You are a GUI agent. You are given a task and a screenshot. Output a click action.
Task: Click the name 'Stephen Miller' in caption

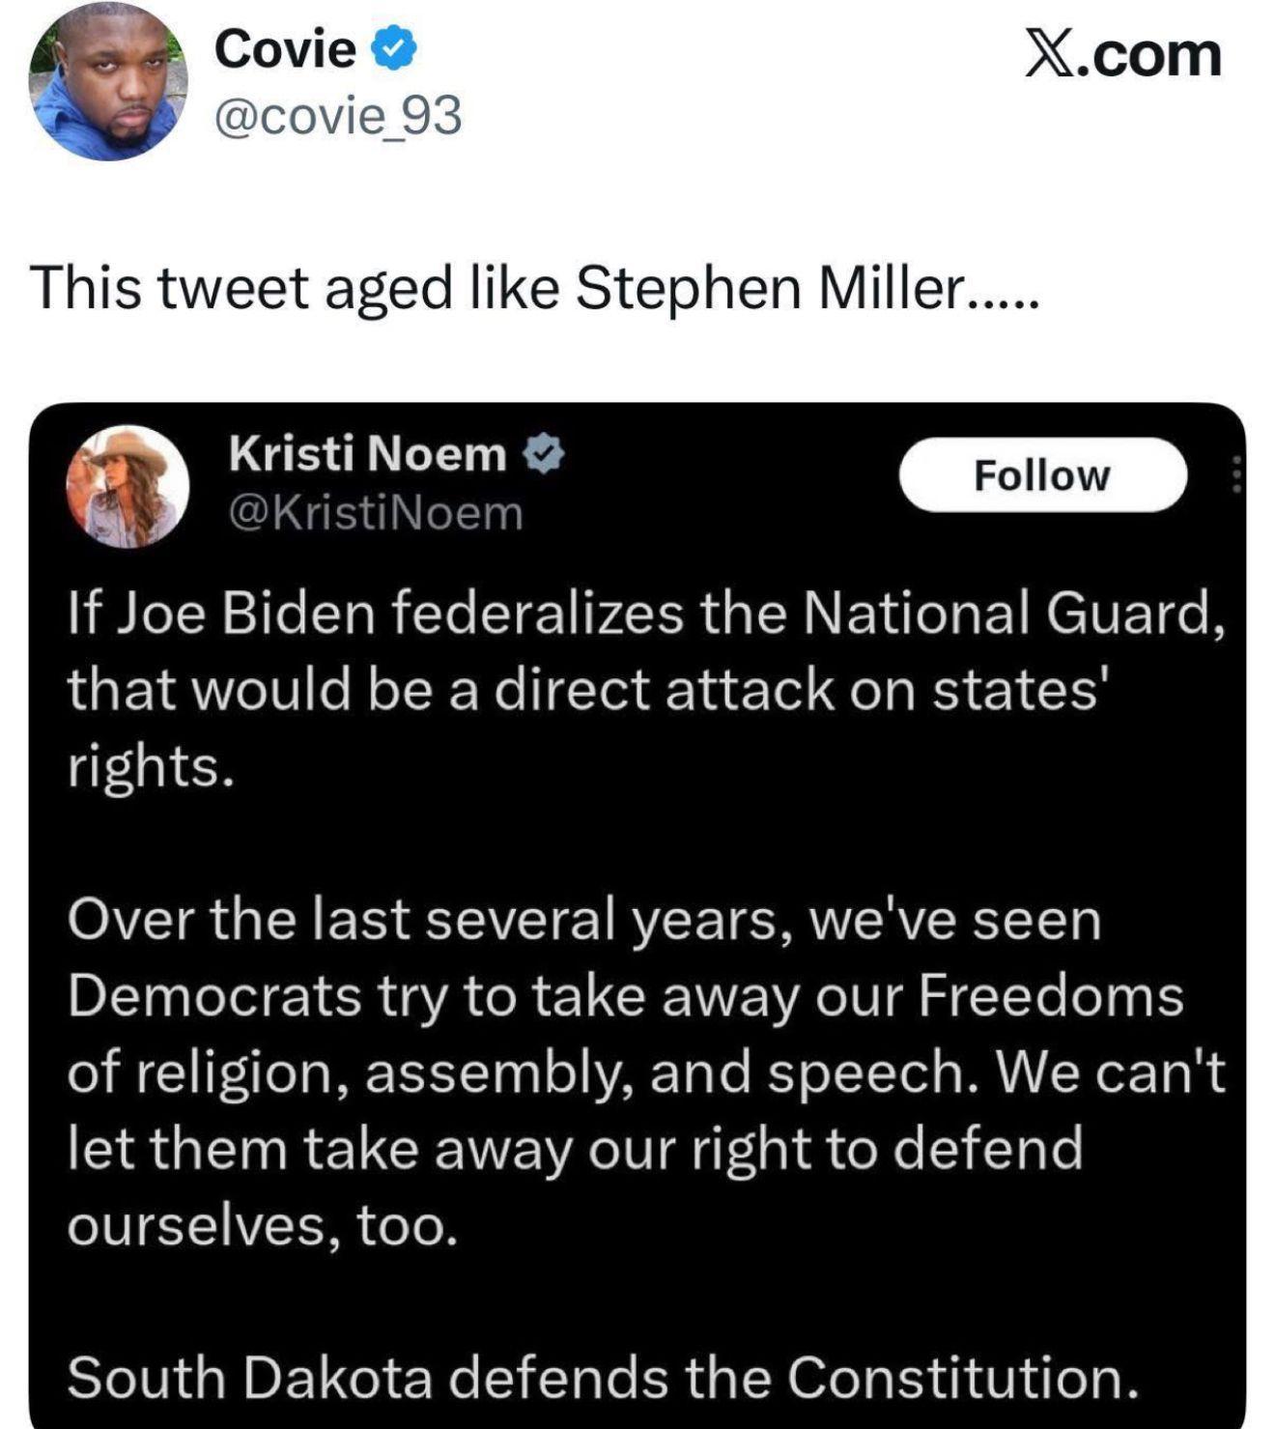click(x=770, y=288)
